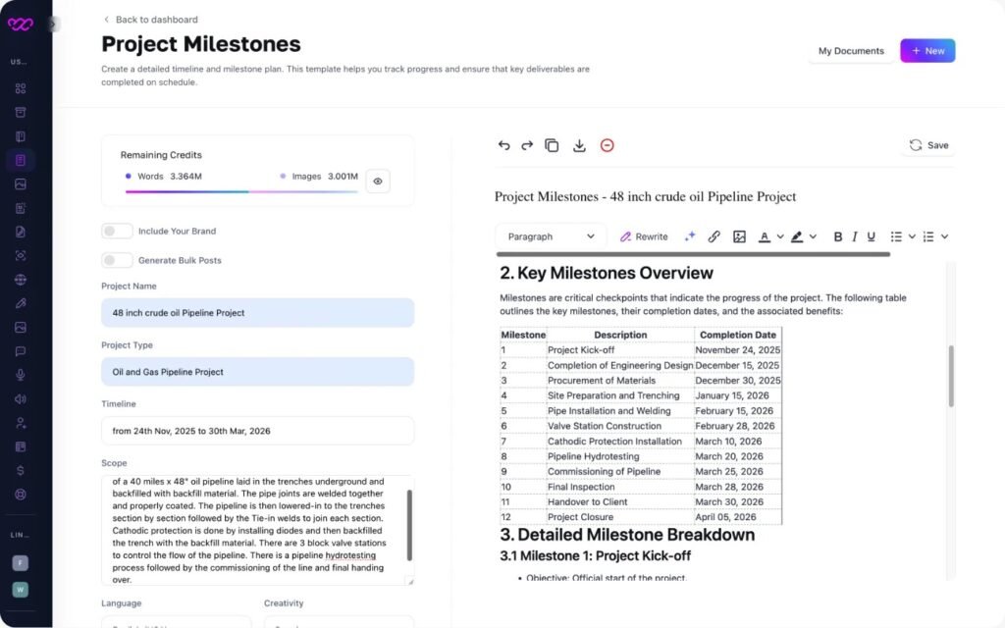This screenshot has height=628, width=1005.
Task: Click the eye icon beside remaining credits
Action: pos(378,181)
